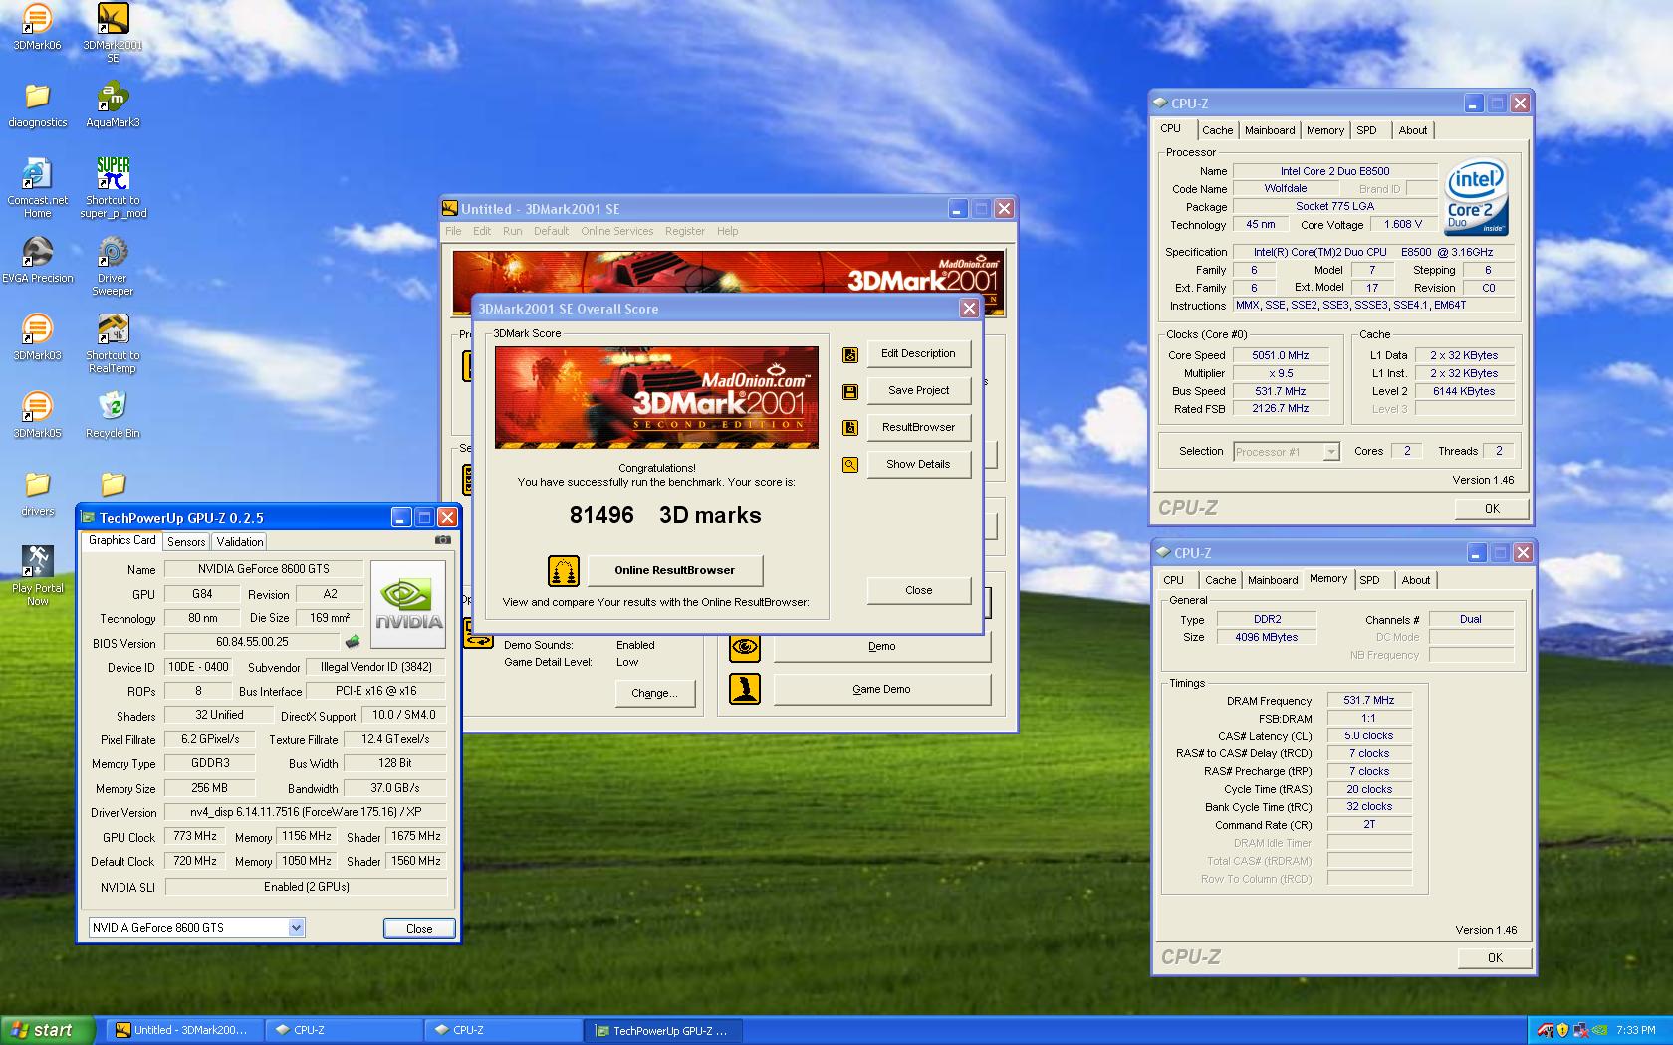This screenshot has height=1045, width=1673.
Task: Select the TechPowerUp GPU-Z taskbar item
Action: [x=665, y=1031]
